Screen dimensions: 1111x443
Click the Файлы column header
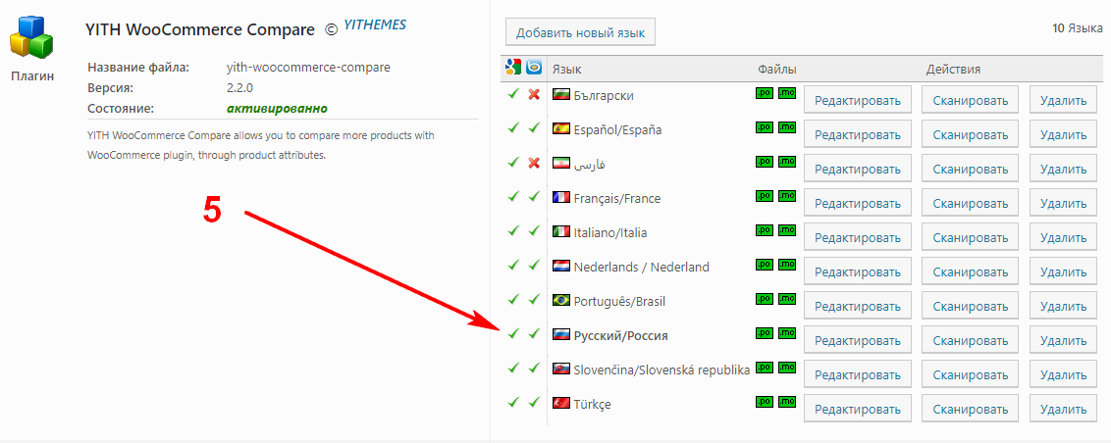[777, 70]
